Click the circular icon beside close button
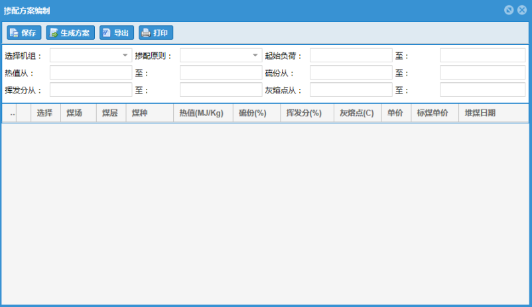 click(509, 10)
